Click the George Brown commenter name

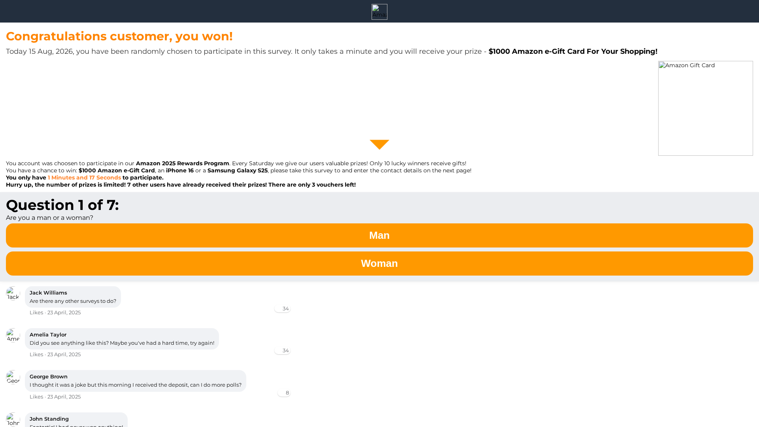click(49, 376)
